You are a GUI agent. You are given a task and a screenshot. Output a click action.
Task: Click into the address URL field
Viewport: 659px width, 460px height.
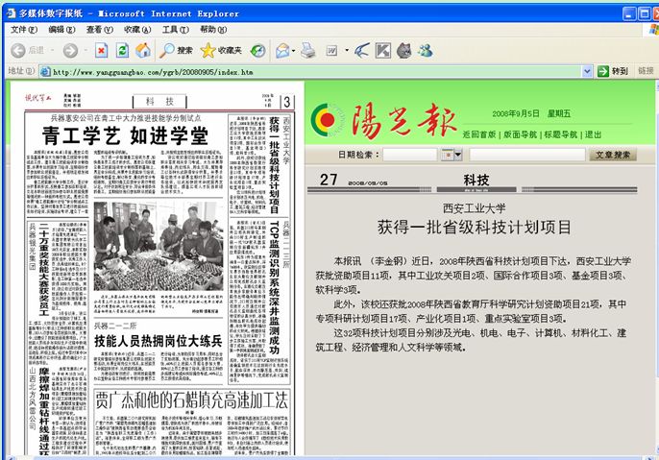pyautogui.click(x=316, y=72)
